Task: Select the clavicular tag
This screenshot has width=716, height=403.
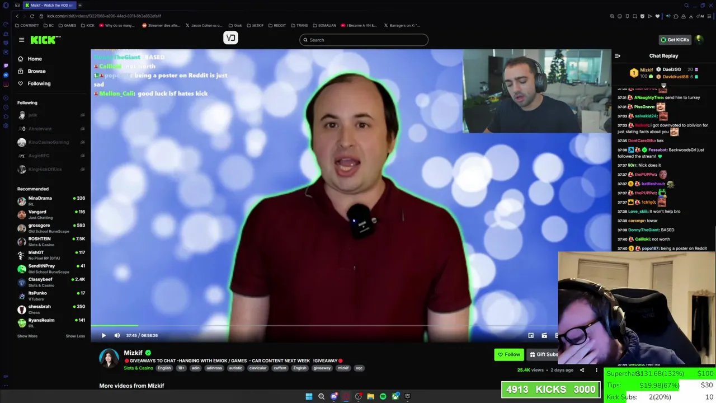Action: click(x=258, y=368)
